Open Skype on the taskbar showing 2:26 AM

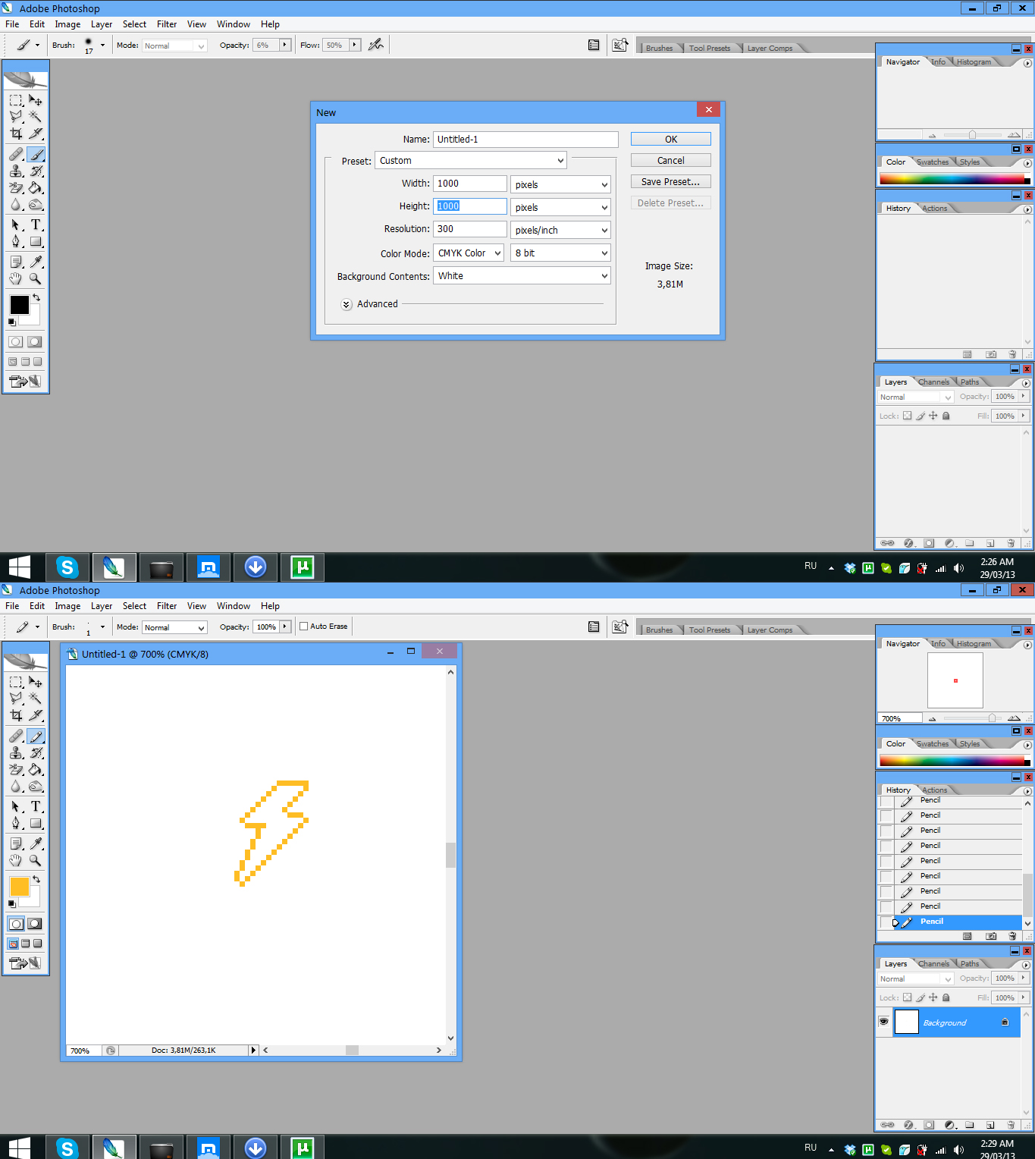pos(67,567)
